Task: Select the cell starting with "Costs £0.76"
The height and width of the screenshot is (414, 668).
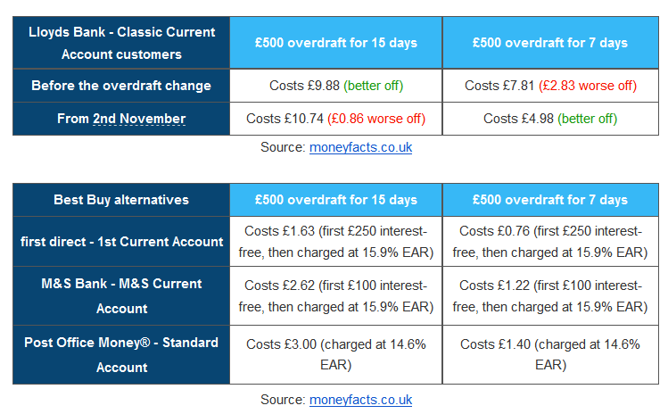Action: (x=550, y=241)
